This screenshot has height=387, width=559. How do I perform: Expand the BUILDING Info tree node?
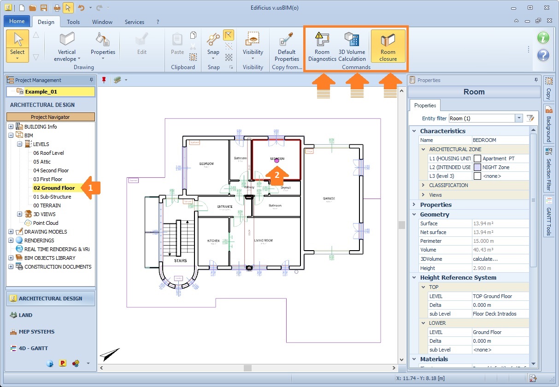[x=11, y=127]
